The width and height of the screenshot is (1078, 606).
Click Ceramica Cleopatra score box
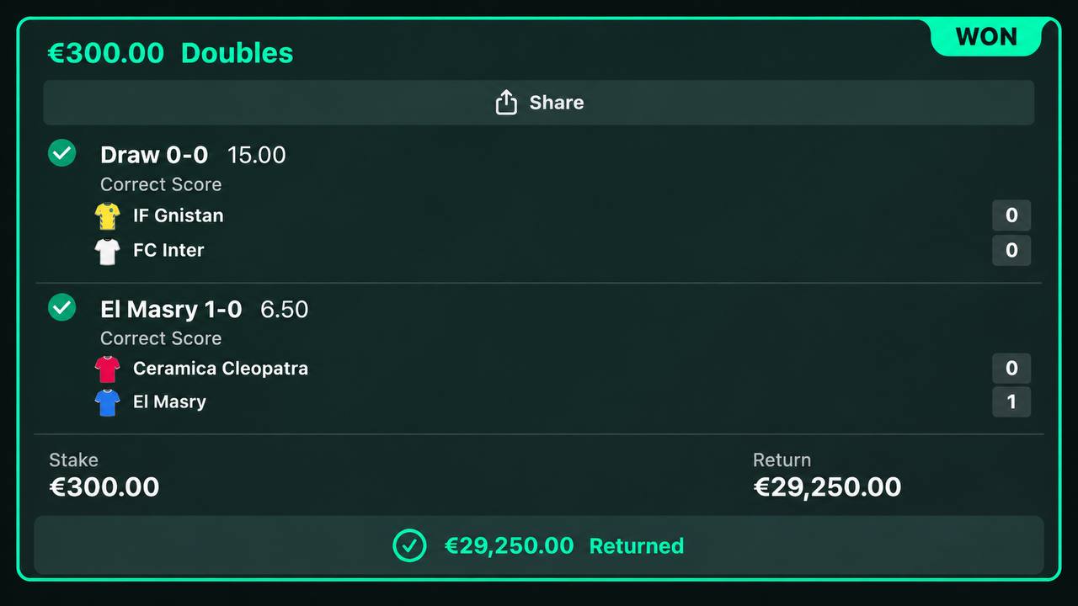tap(1011, 368)
